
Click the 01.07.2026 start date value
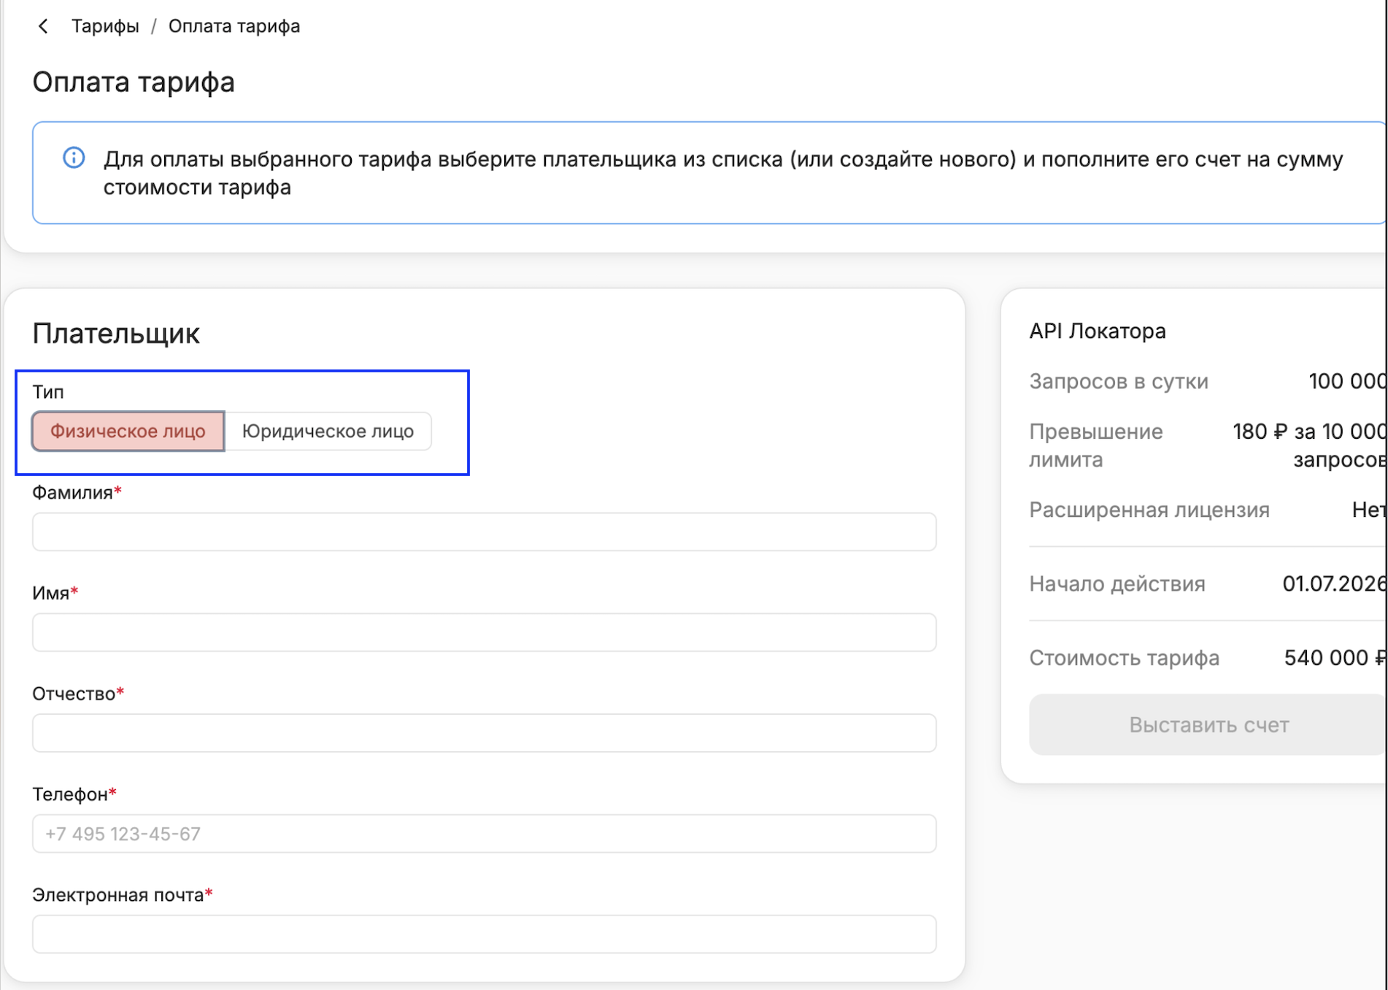(x=1334, y=583)
